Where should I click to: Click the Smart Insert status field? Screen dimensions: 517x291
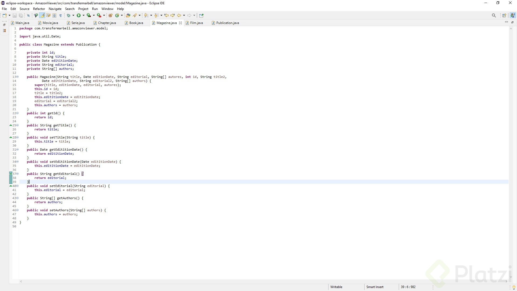375,287
